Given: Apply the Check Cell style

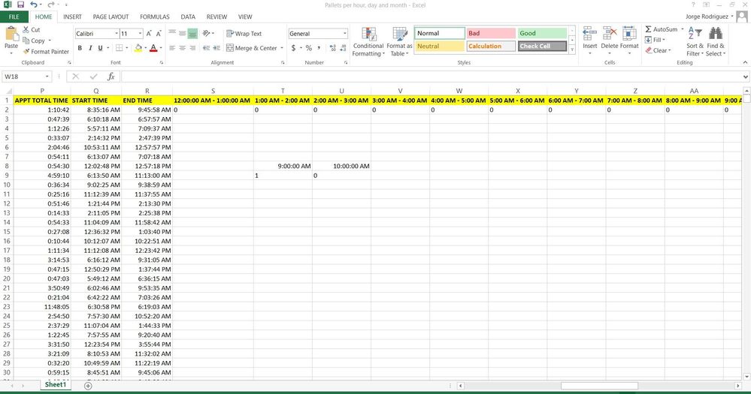Looking at the screenshot, I should point(542,46).
